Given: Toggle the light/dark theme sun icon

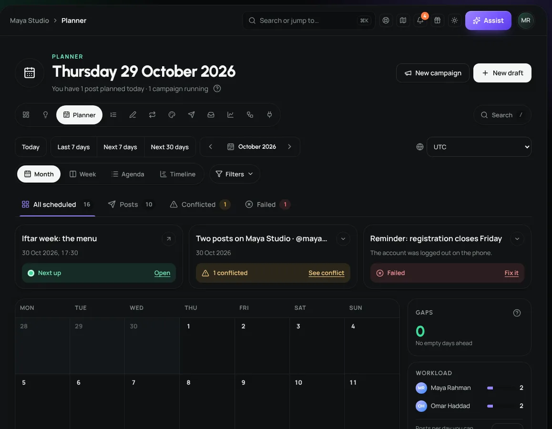Looking at the screenshot, I should coord(454,20).
